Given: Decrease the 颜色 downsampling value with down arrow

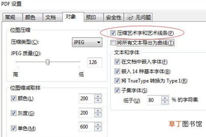Looking at the screenshot, I should [98, 101].
